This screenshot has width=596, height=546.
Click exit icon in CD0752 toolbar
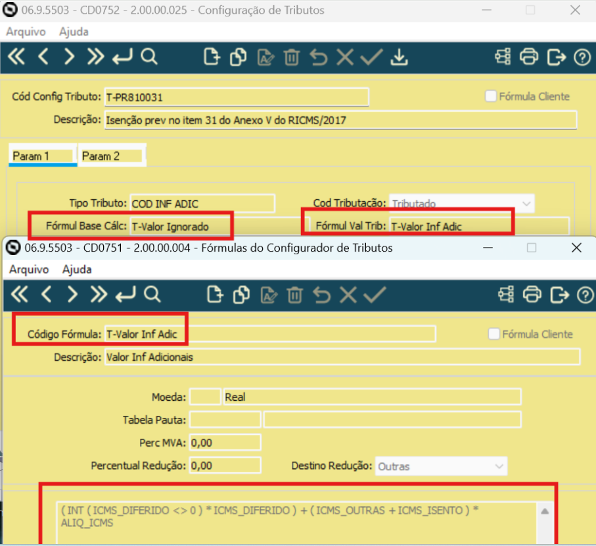[x=557, y=57]
